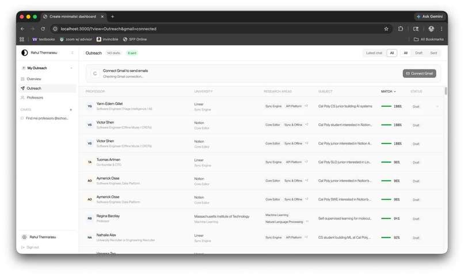Click Sign out in the sidebar
Viewport: 464px width, 275px height.
click(33, 247)
